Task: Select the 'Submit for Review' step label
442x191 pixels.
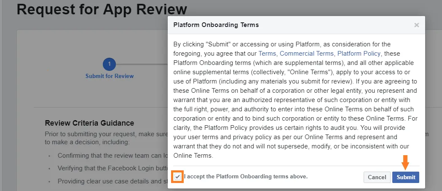Action: pyautogui.click(x=110, y=76)
